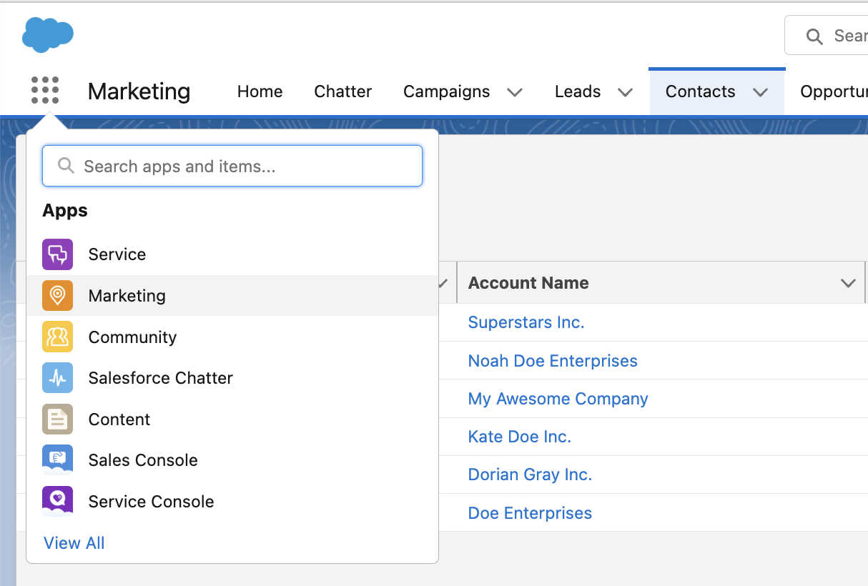Choose Service in the Apps list
The image size is (868, 586).
point(232,254)
